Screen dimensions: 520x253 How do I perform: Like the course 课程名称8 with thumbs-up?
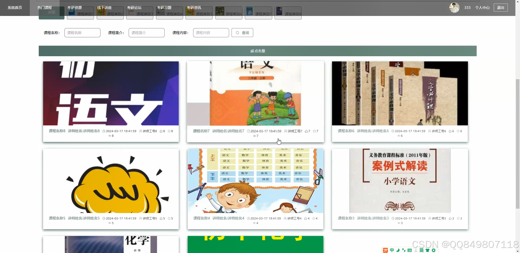coord(161,131)
